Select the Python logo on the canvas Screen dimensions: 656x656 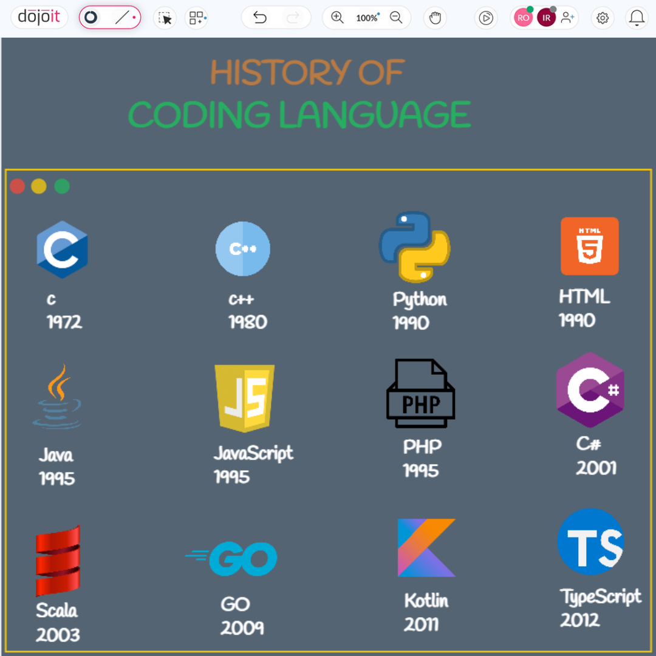414,247
